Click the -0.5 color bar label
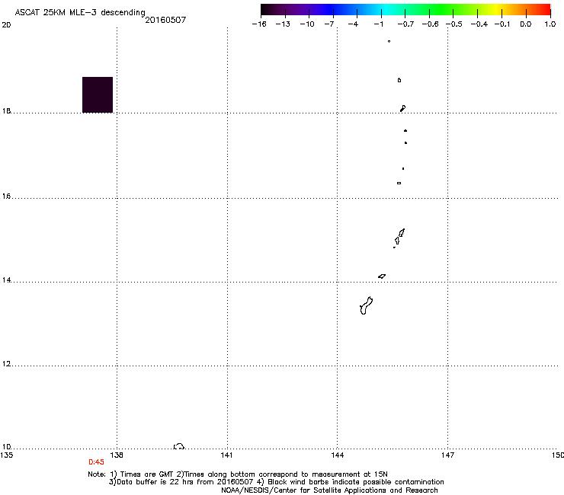Viewport: 564px width, 495px height. click(x=454, y=24)
